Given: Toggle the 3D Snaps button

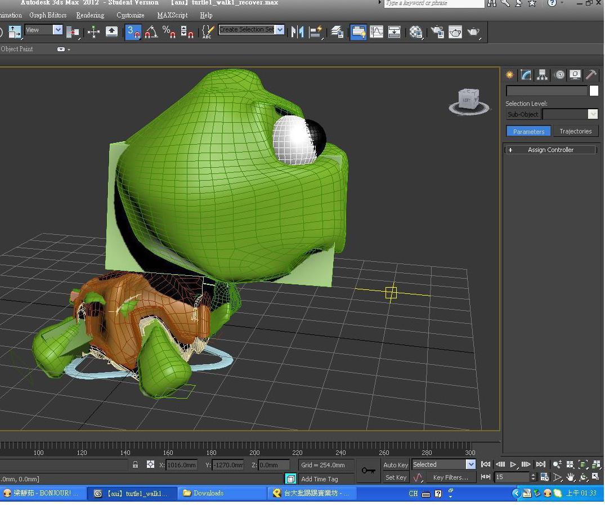Looking at the screenshot, I should [133, 32].
